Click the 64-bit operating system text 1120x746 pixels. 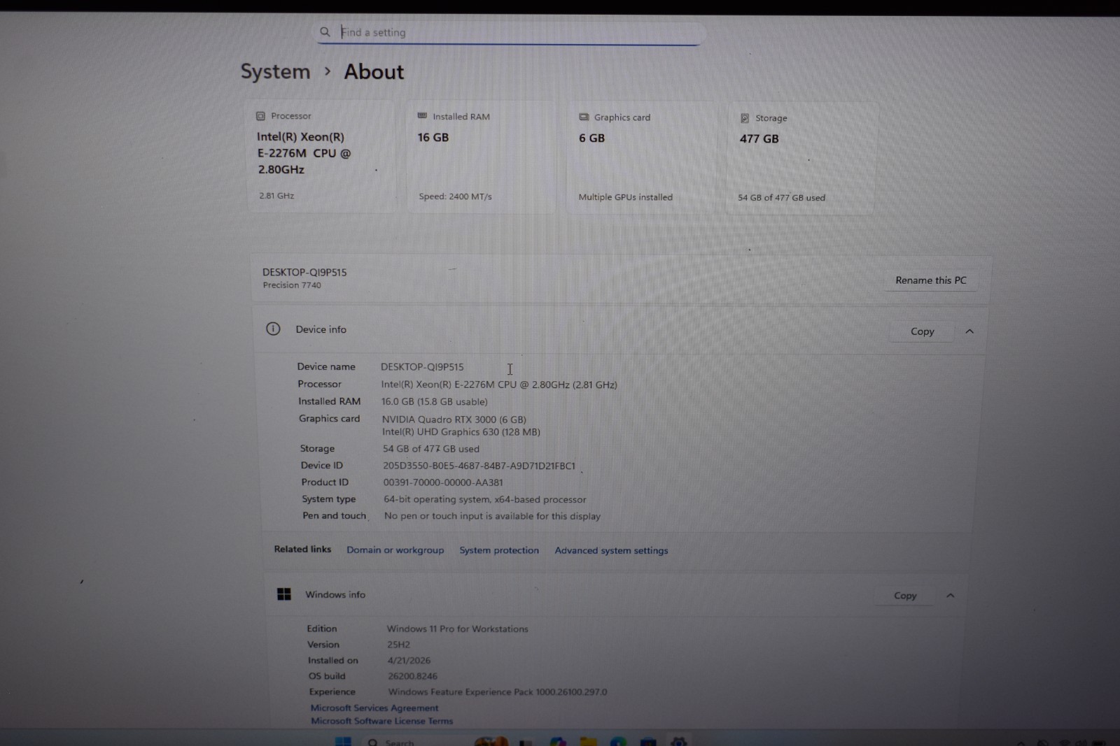tap(484, 499)
